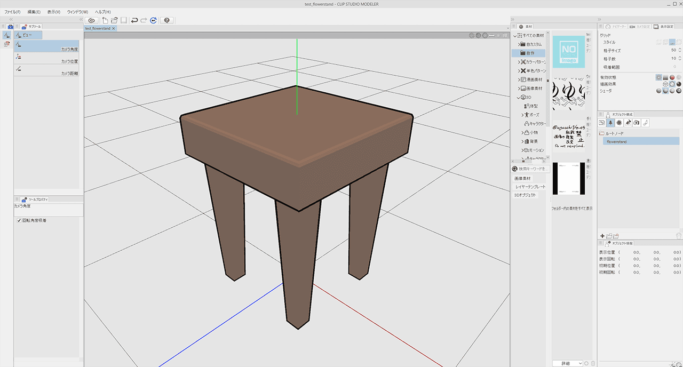
Task: Expand the 漫画素材 folder in material tree
Action: pyautogui.click(x=519, y=79)
